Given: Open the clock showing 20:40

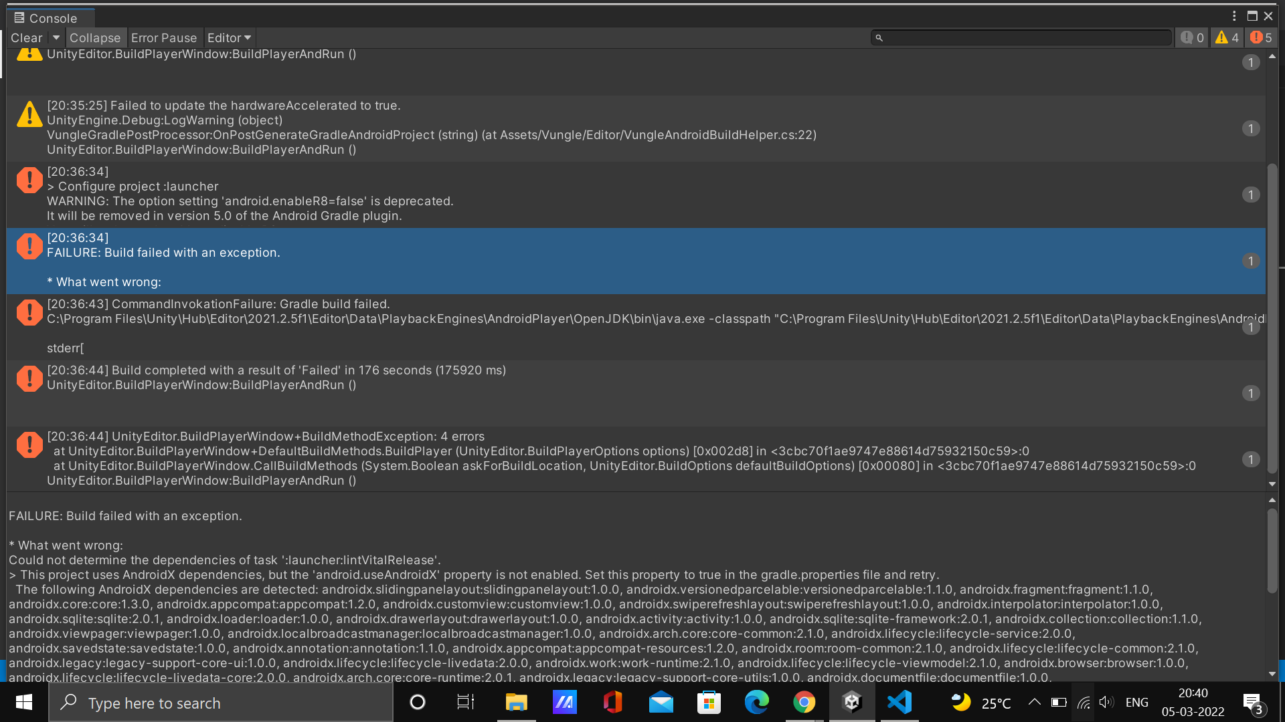Looking at the screenshot, I should click(1193, 702).
